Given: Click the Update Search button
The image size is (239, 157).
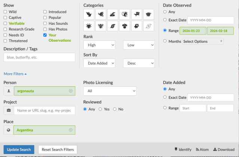Looking at the screenshot, I should click(19, 150).
